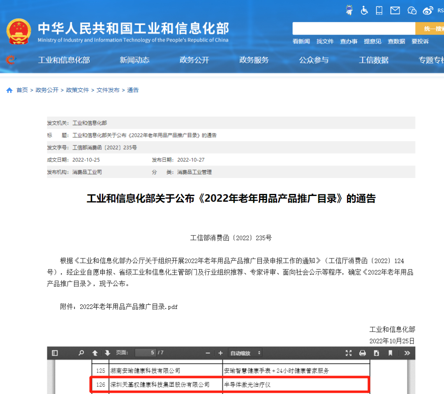Open the WeChat sharing icon
Image resolution: width=444 pixels, height=394 pixels.
[x=412, y=10]
